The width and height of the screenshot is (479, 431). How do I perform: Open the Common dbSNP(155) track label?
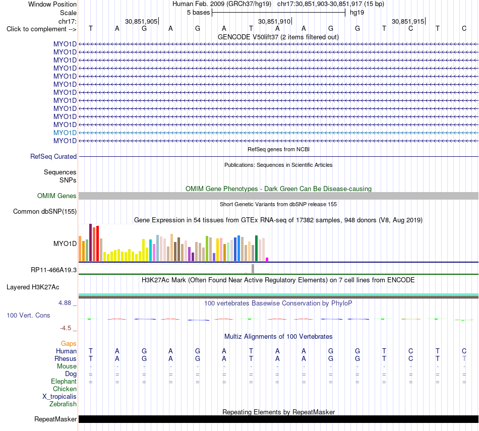click(x=44, y=211)
